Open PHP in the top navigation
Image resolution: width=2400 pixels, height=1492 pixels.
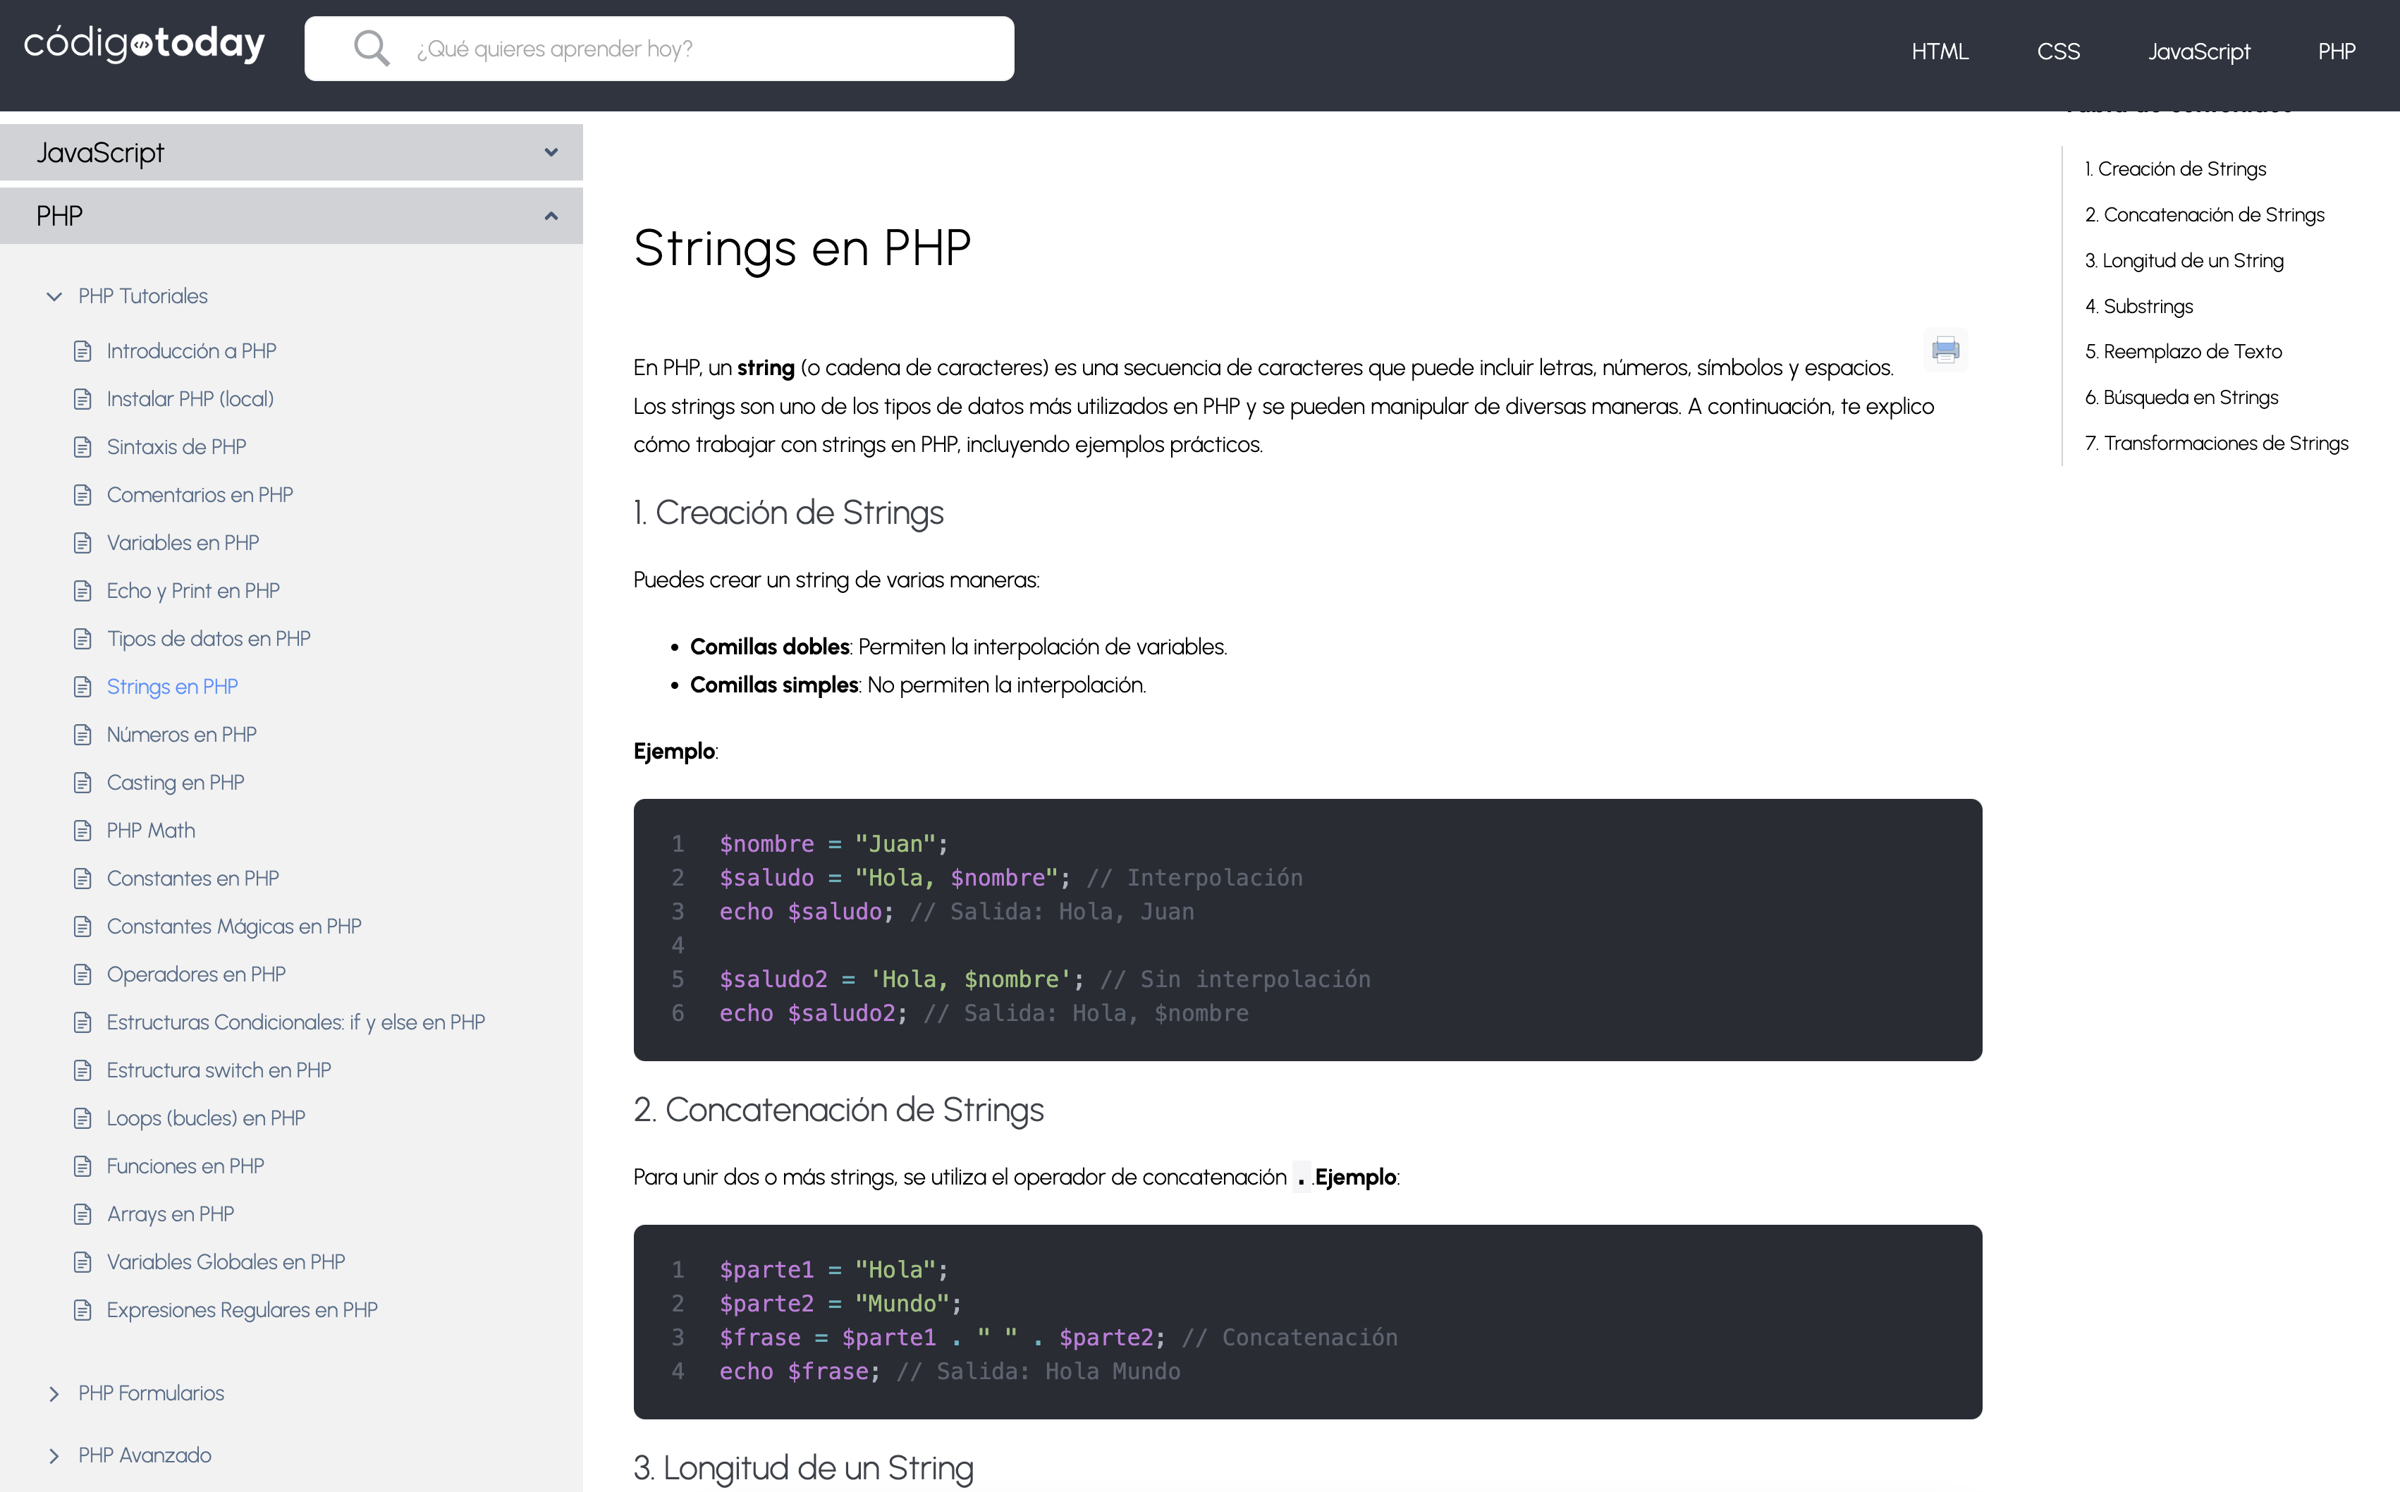pyautogui.click(x=2336, y=51)
